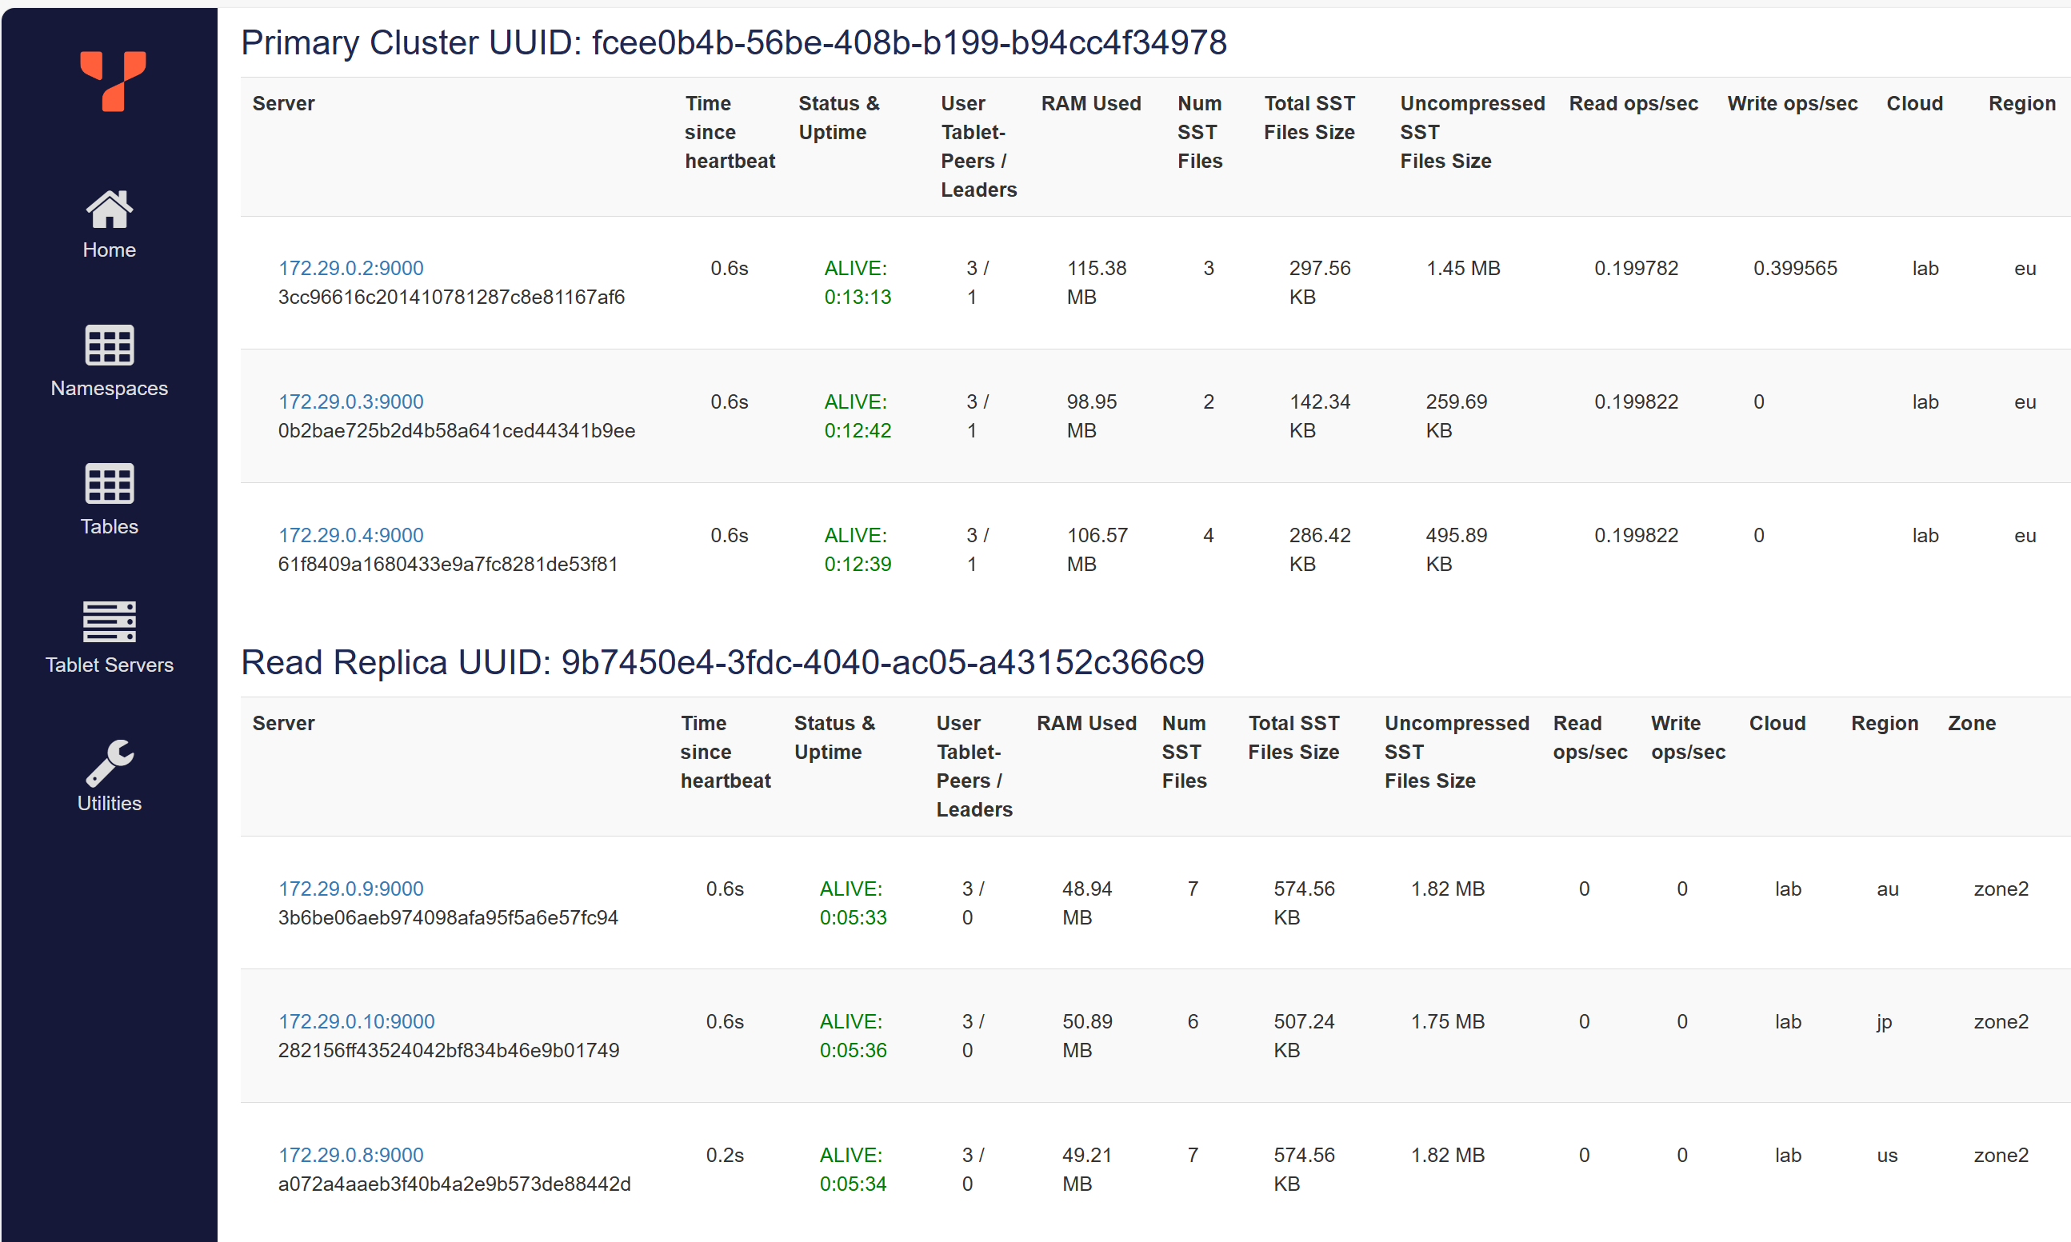
Task: Go to Tables sidebar label
Action: point(109,526)
